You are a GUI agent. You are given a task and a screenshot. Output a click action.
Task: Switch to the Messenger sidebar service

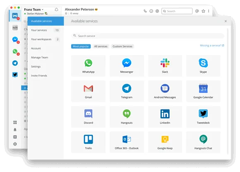point(15,39)
